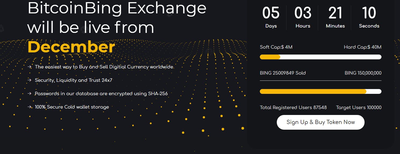
Task: Click the 'Soft Cap:$ 4M' label
Action: coord(276,47)
